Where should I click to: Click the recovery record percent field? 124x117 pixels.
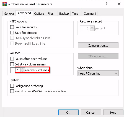pyautogui.click(x=85, y=28)
